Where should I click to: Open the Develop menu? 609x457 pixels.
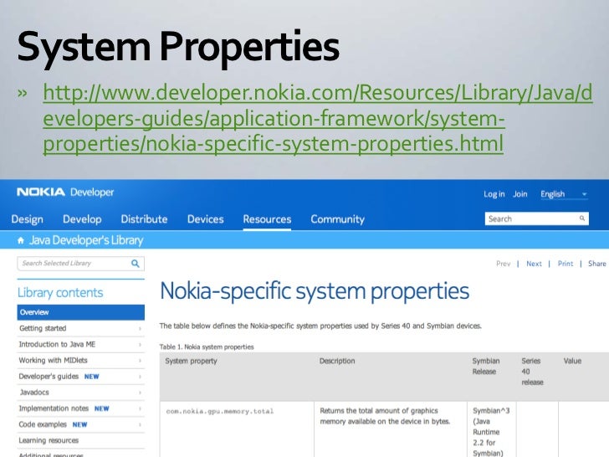[x=82, y=219]
